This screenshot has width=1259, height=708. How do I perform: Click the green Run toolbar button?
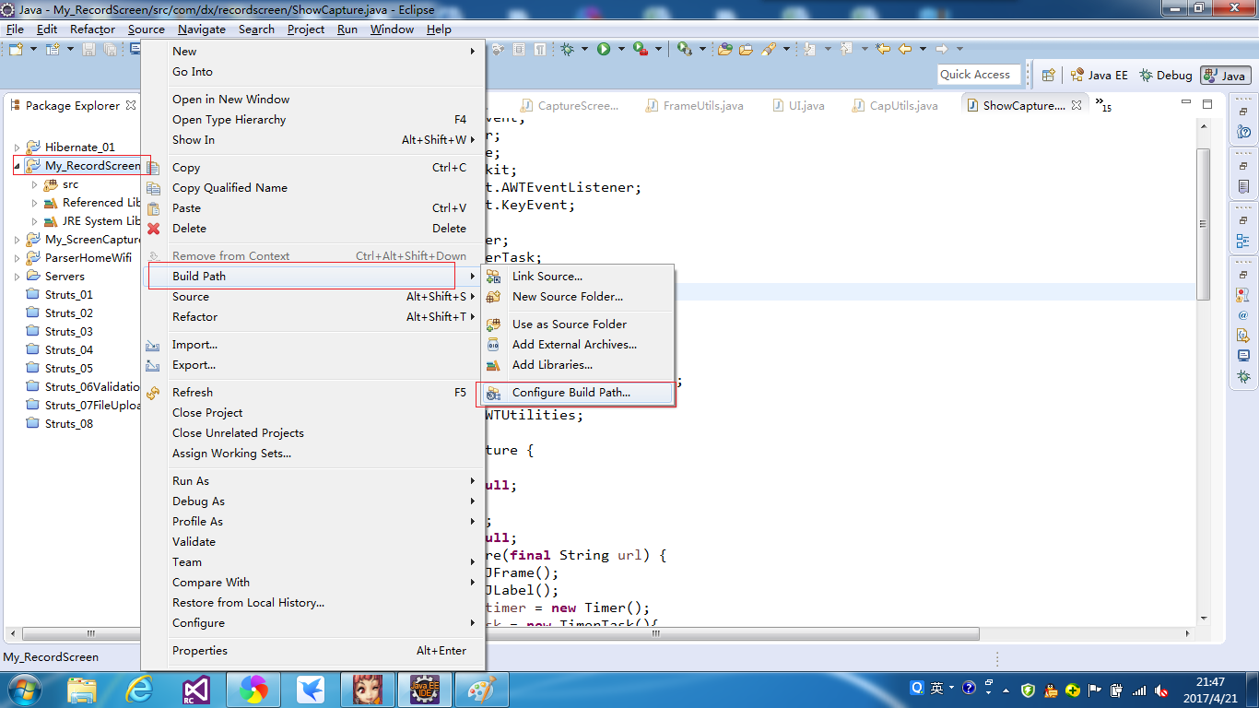[604, 49]
